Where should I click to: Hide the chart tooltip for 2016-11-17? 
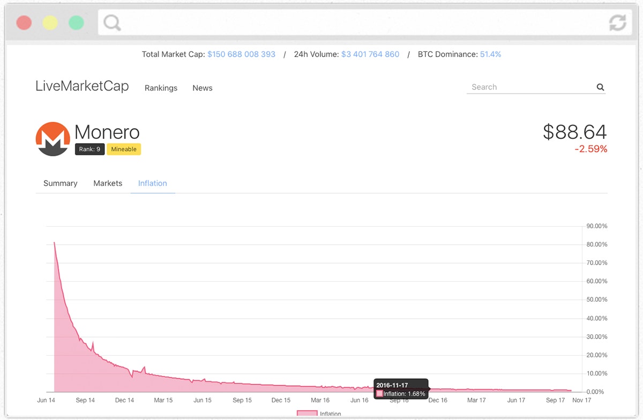[401, 389]
